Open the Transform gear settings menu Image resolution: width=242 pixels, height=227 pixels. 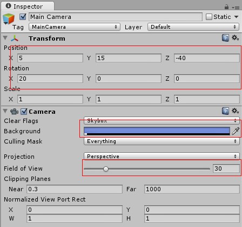click(235, 38)
